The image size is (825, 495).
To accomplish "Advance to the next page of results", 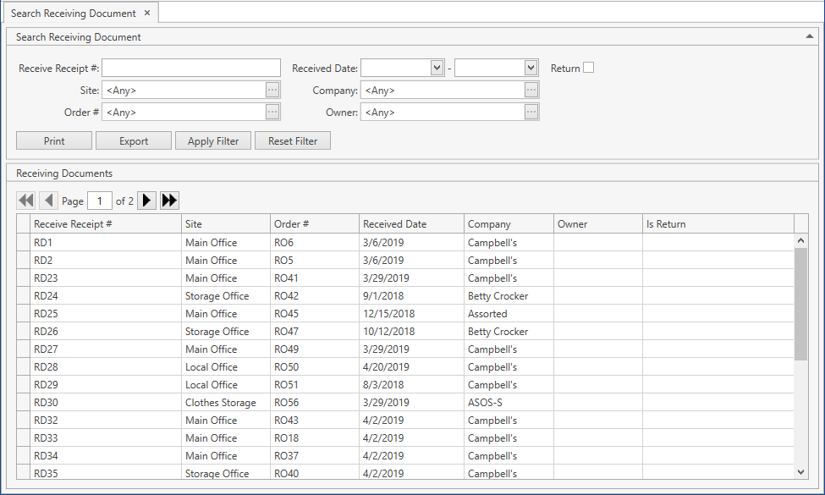I will click(146, 200).
